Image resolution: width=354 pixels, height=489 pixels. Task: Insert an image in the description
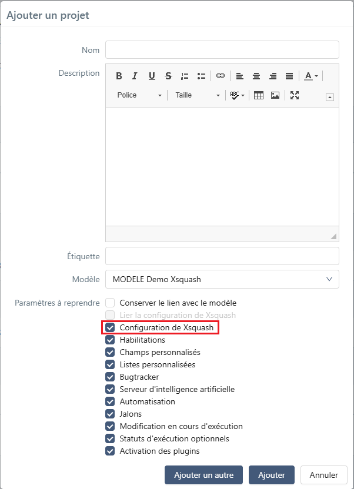click(x=275, y=95)
